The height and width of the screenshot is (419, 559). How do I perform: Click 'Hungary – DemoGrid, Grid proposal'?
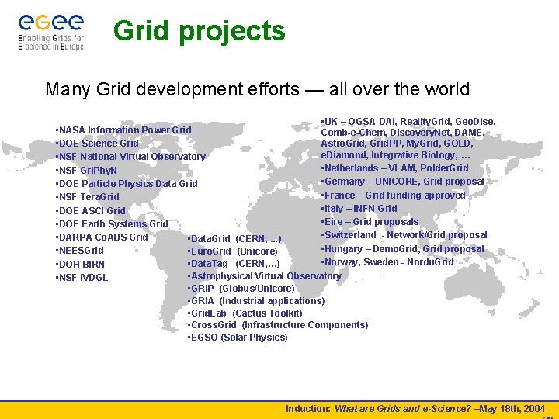point(402,249)
